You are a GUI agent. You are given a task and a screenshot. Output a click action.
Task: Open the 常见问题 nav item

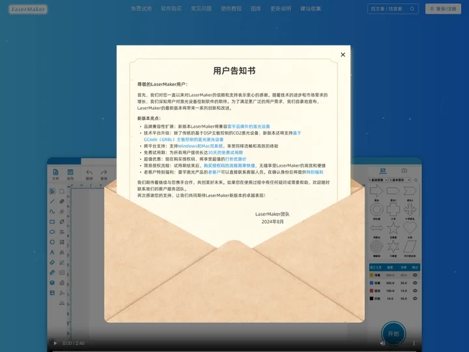point(201,8)
